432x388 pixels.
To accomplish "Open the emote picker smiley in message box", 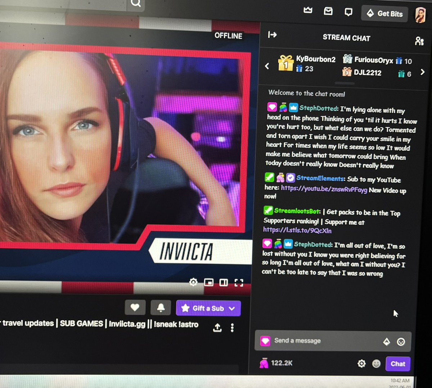I will tap(401, 342).
